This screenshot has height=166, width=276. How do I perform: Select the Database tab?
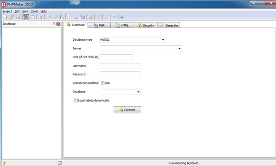tap(76, 25)
